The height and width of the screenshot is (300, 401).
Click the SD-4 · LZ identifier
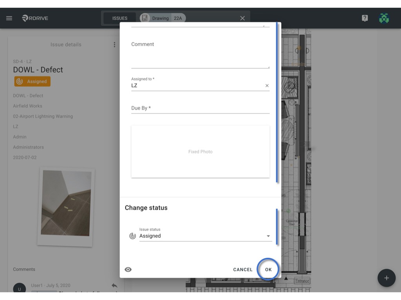pyautogui.click(x=22, y=61)
